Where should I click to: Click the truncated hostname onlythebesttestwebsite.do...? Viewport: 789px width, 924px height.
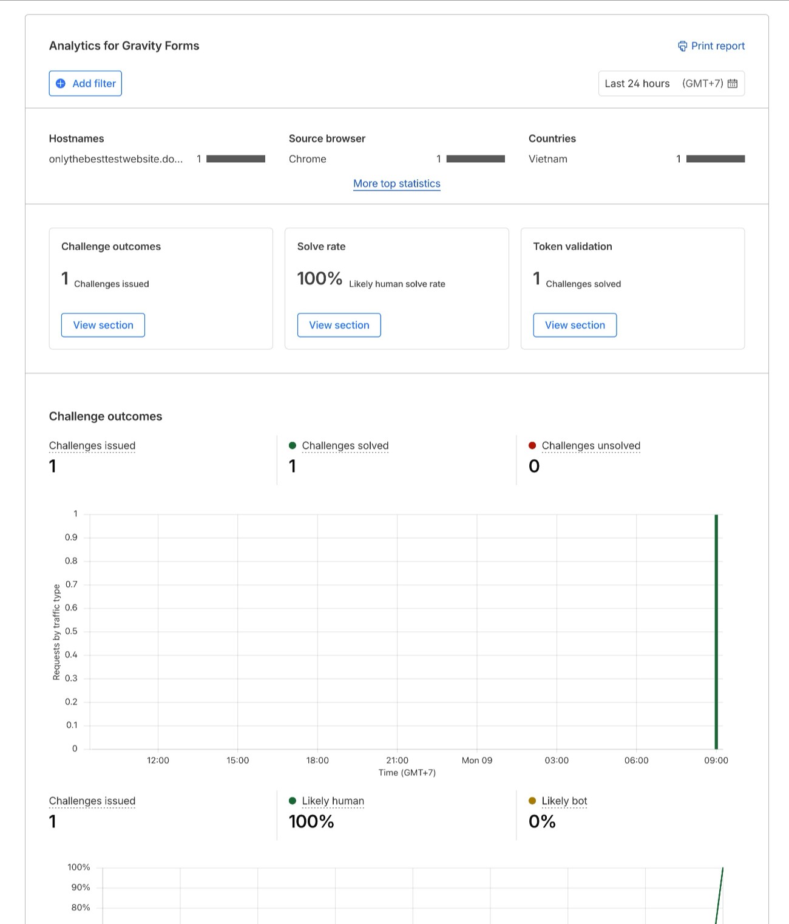click(117, 159)
